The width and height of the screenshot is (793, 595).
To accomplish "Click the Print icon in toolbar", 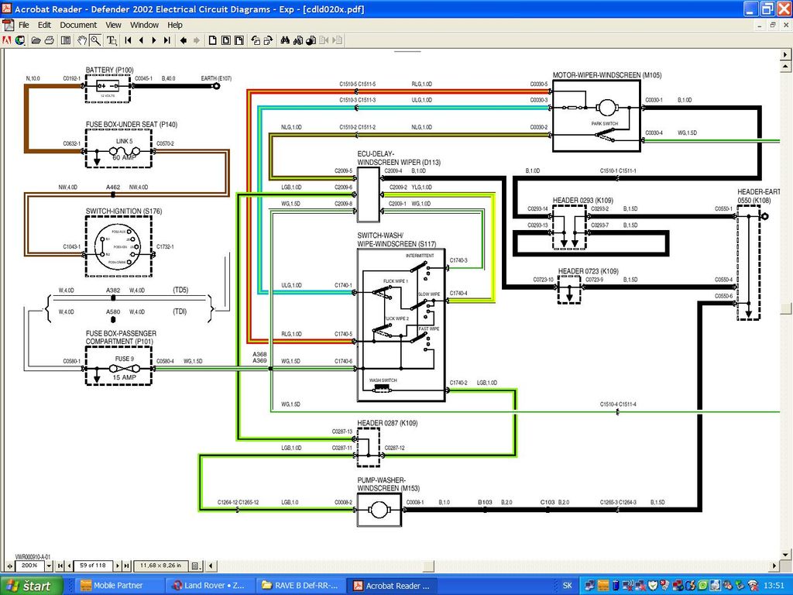I will [x=49, y=40].
